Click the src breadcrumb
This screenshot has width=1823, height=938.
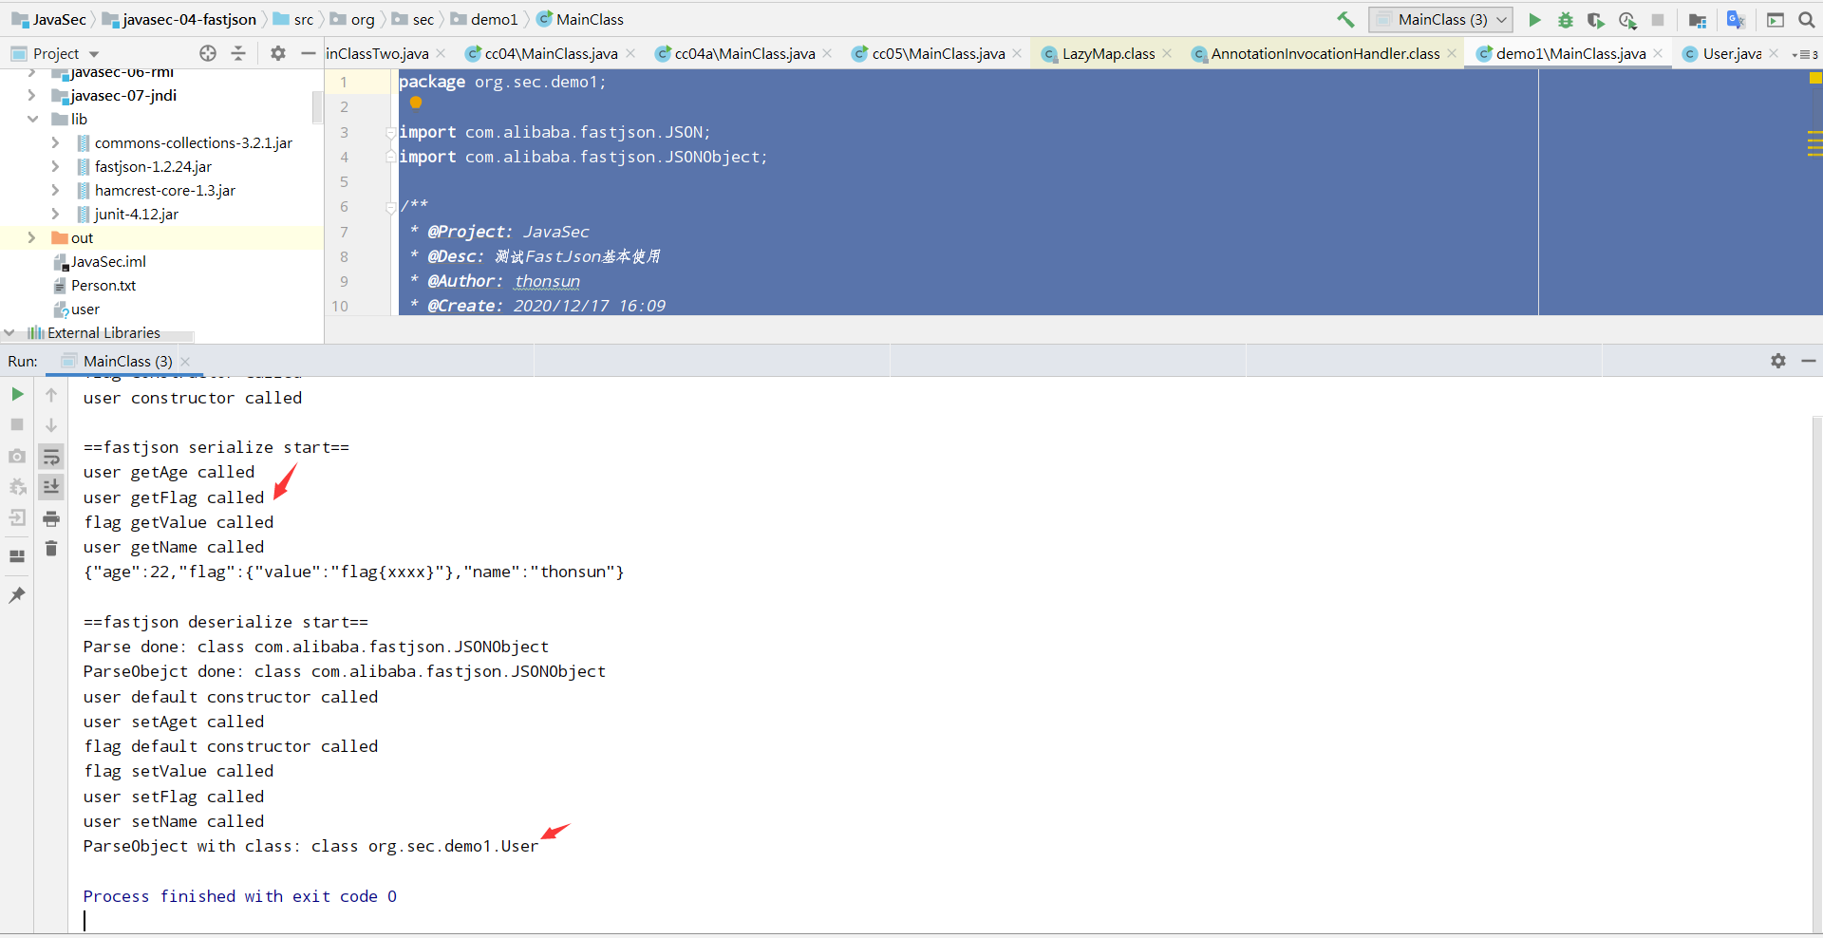[293, 19]
